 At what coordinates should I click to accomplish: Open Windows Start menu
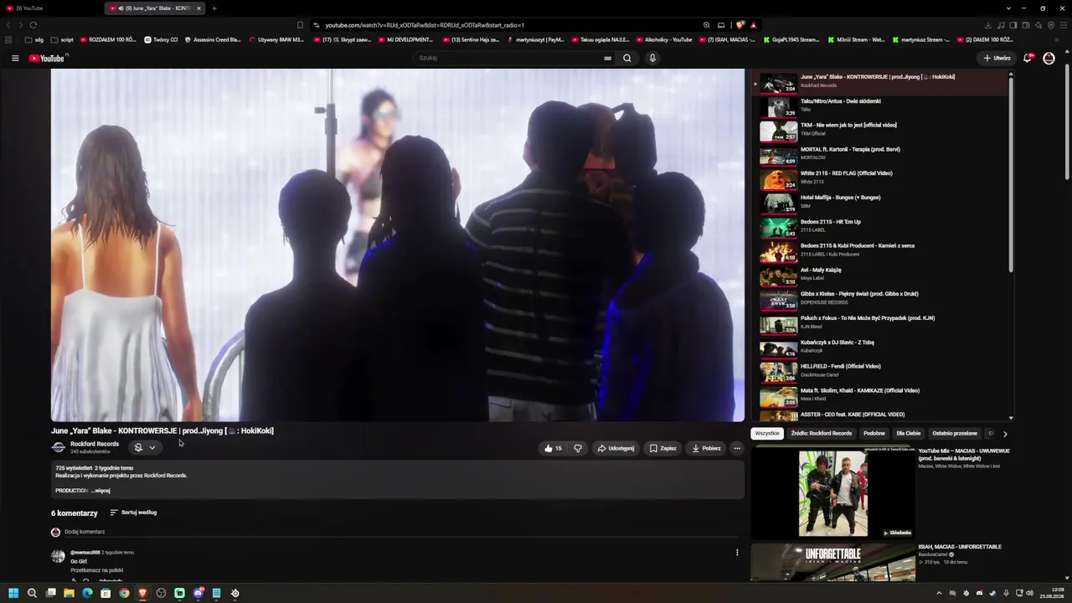pyautogui.click(x=13, y=593)
